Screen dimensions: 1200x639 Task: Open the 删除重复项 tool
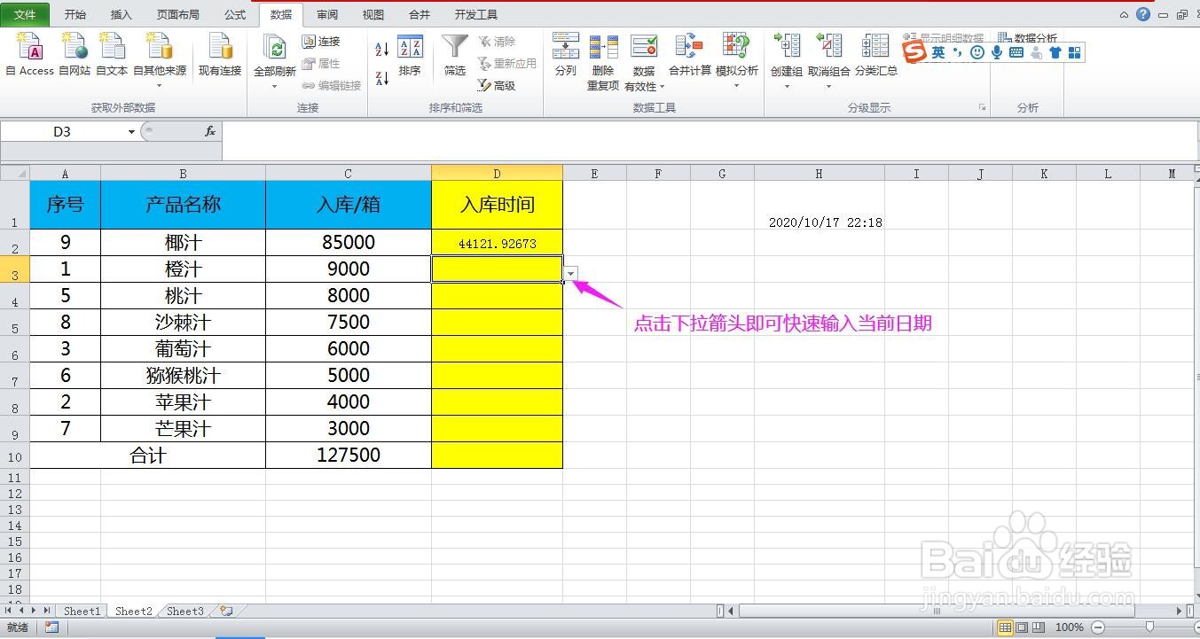click(604, 55)
